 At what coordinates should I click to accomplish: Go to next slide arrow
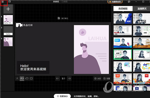coord(69,79)
